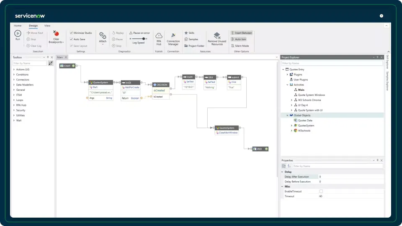The image size is (402, 226).
Task: Toggle Auto Save checkbox
Action: [x=71, y=39]
